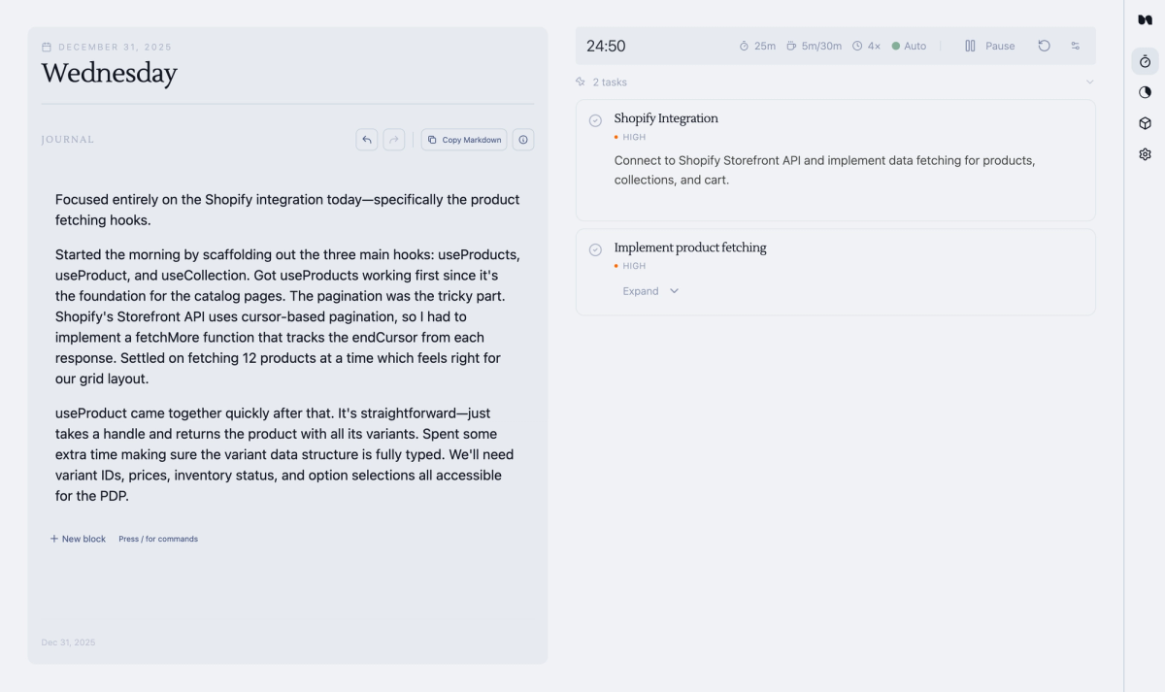Open timer settings sliders icon
1165x692 pixels.
(x=1076, y=46)
